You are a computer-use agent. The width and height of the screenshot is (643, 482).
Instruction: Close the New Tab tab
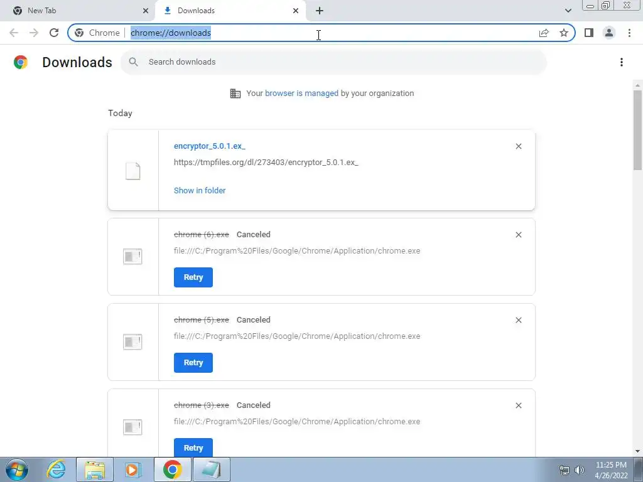tap(146, 11)
